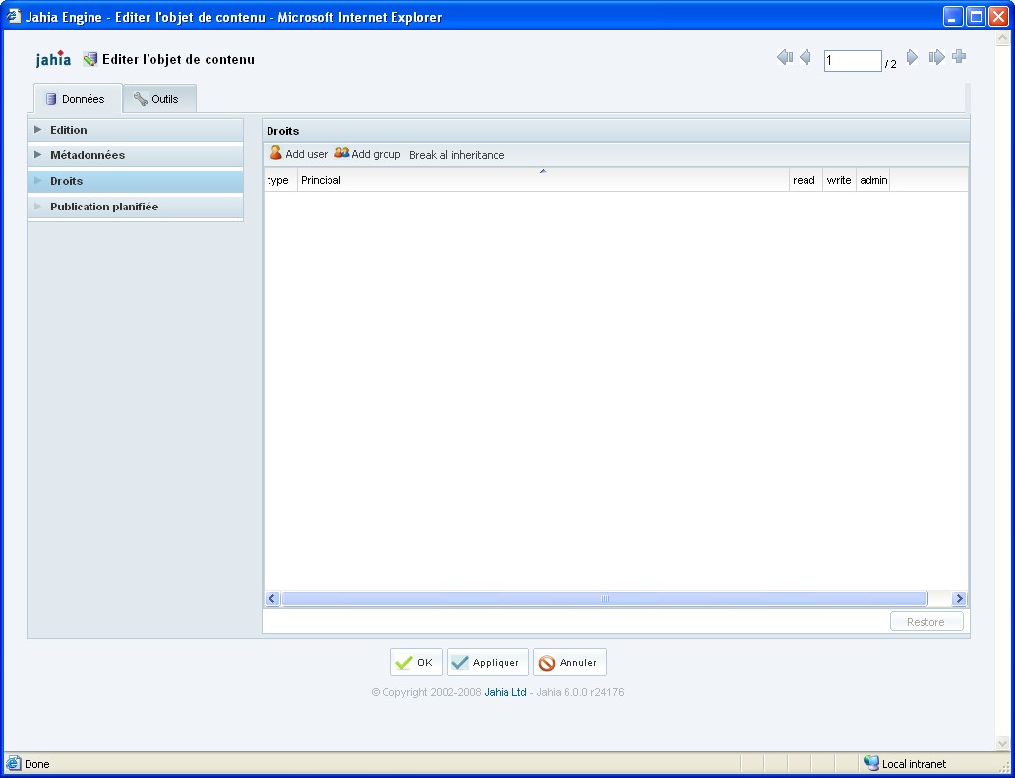1015x778 pixels.
Task: Open the Jahia Ltd link
Action: tap(506, 692)
